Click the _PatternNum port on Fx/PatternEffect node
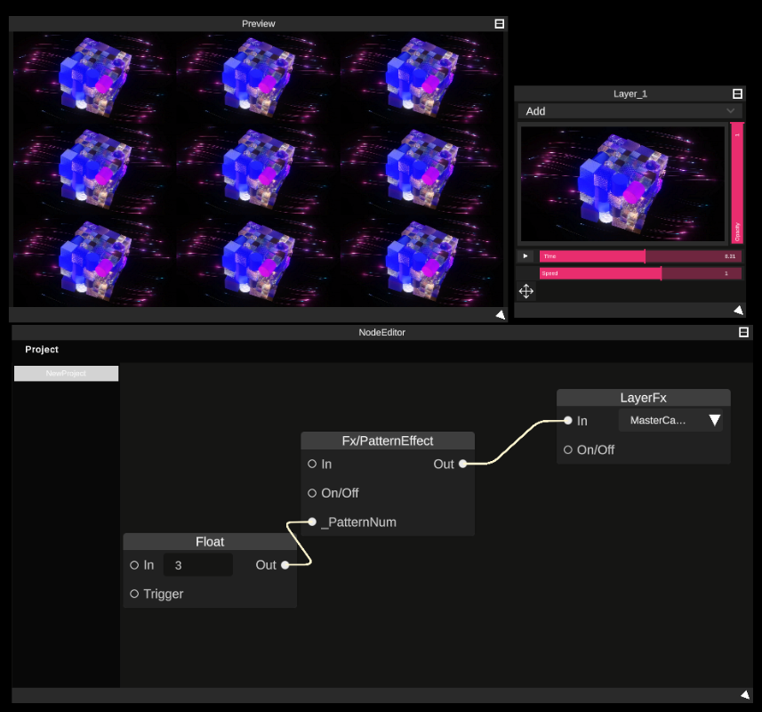Image resolution: width=762 pixels, height=712 pixels. [x=312, y=522]
